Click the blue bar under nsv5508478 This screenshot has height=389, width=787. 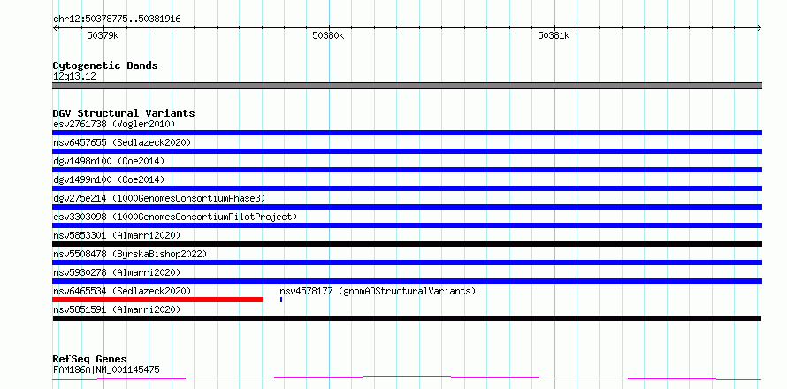tap(407, 263)
